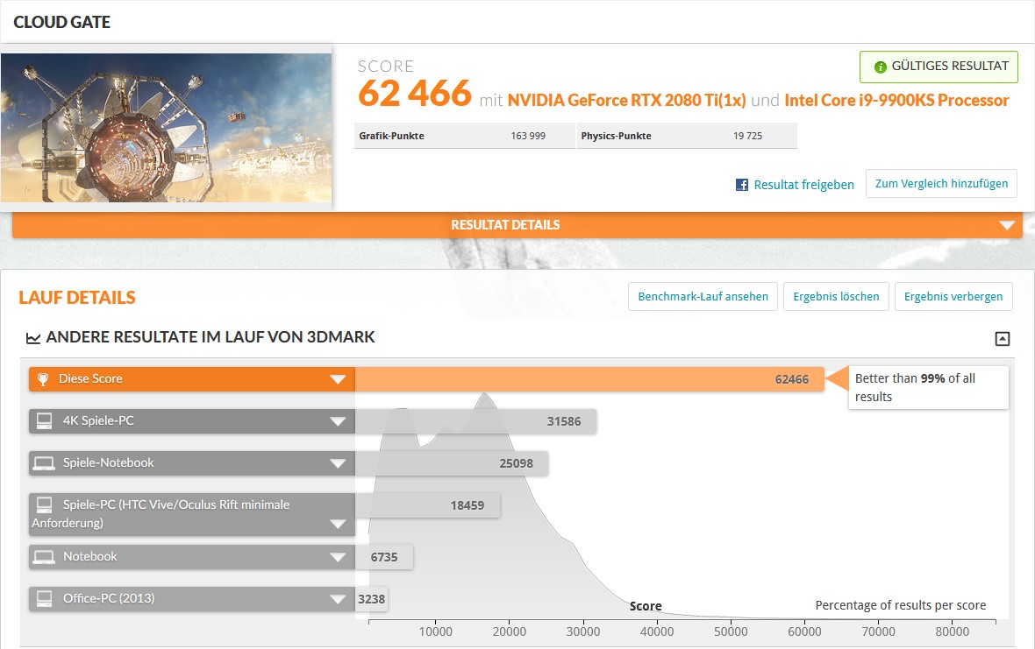Expand the Spiele-Notebook dropdown arrow
This screenshot has width=1035, height=649.
[338, 463]
